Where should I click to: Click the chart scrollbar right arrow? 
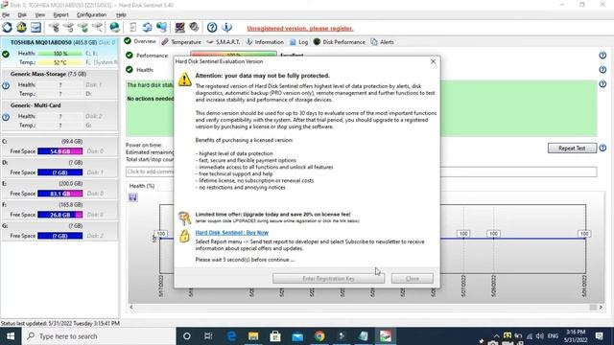click(x=601, y=307)
